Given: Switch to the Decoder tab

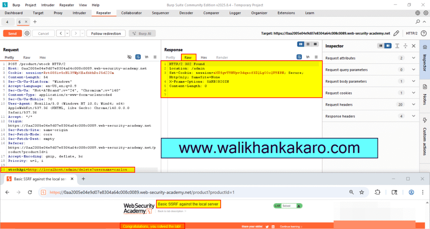Looking at the screenshot, I should (x=186, y=13).
